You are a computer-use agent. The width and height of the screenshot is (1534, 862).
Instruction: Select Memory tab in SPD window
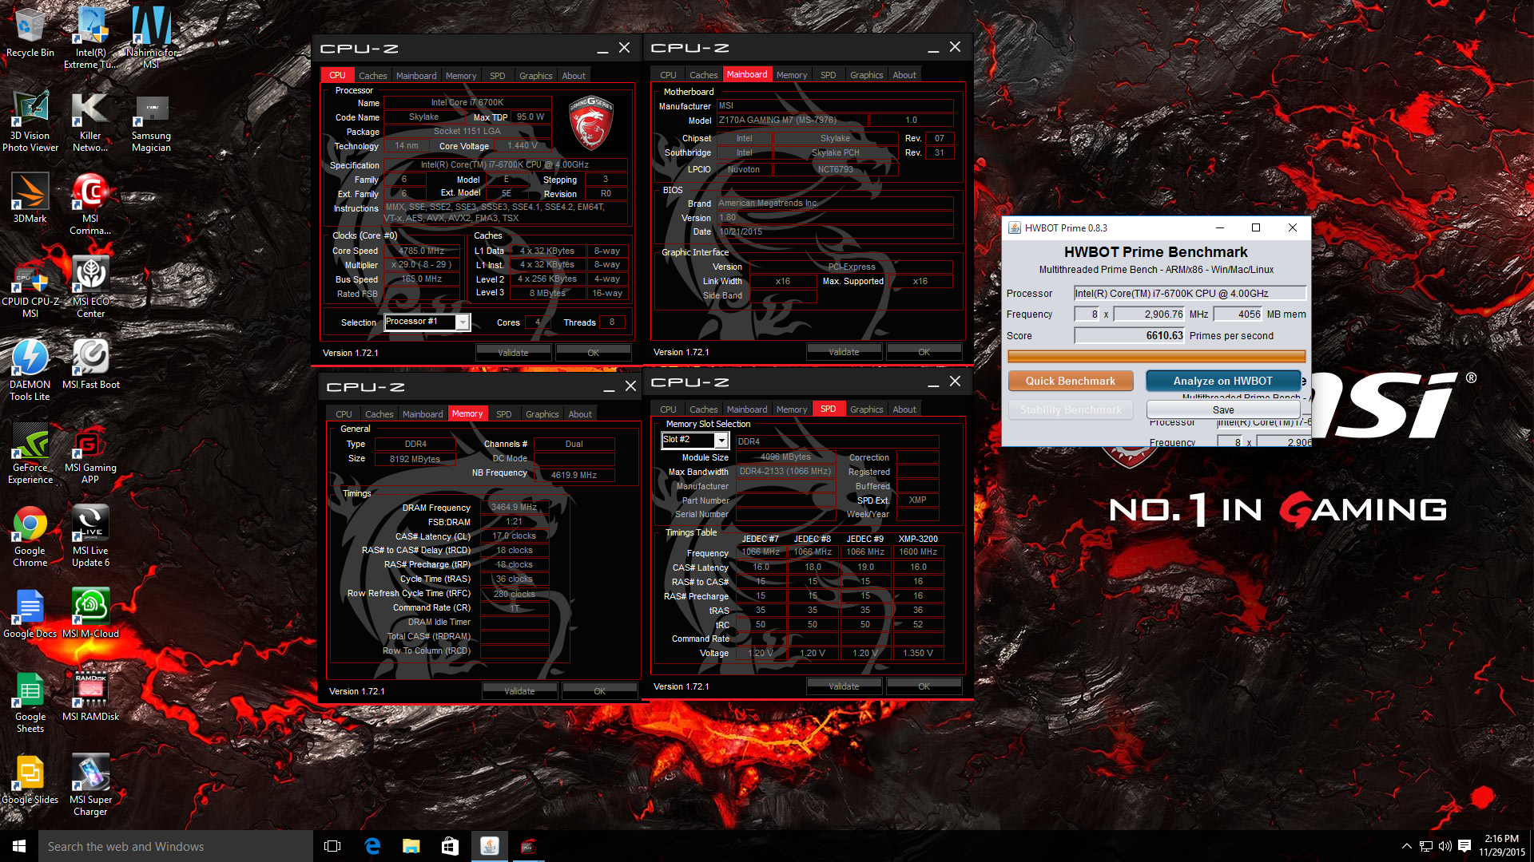point(792,409)
